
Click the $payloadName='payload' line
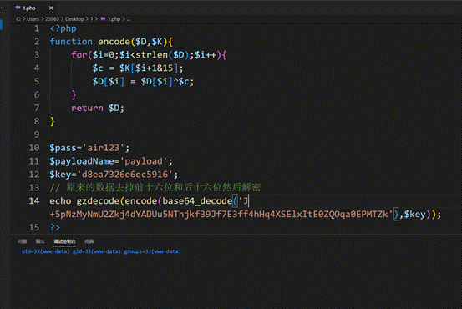click(x=111, y=161)
